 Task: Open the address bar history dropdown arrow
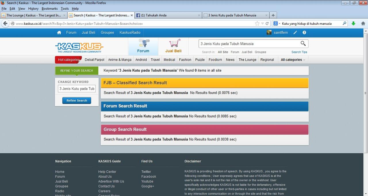pos(262,24)
